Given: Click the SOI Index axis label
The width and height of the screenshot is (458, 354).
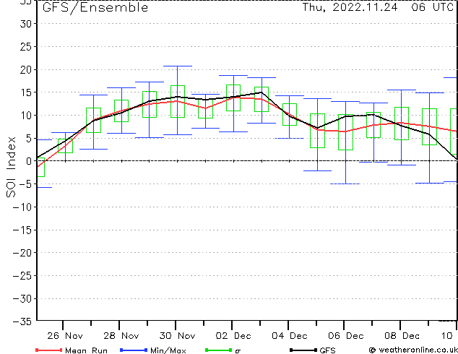Looking at the screenshot, I should (x=11, y=167).
